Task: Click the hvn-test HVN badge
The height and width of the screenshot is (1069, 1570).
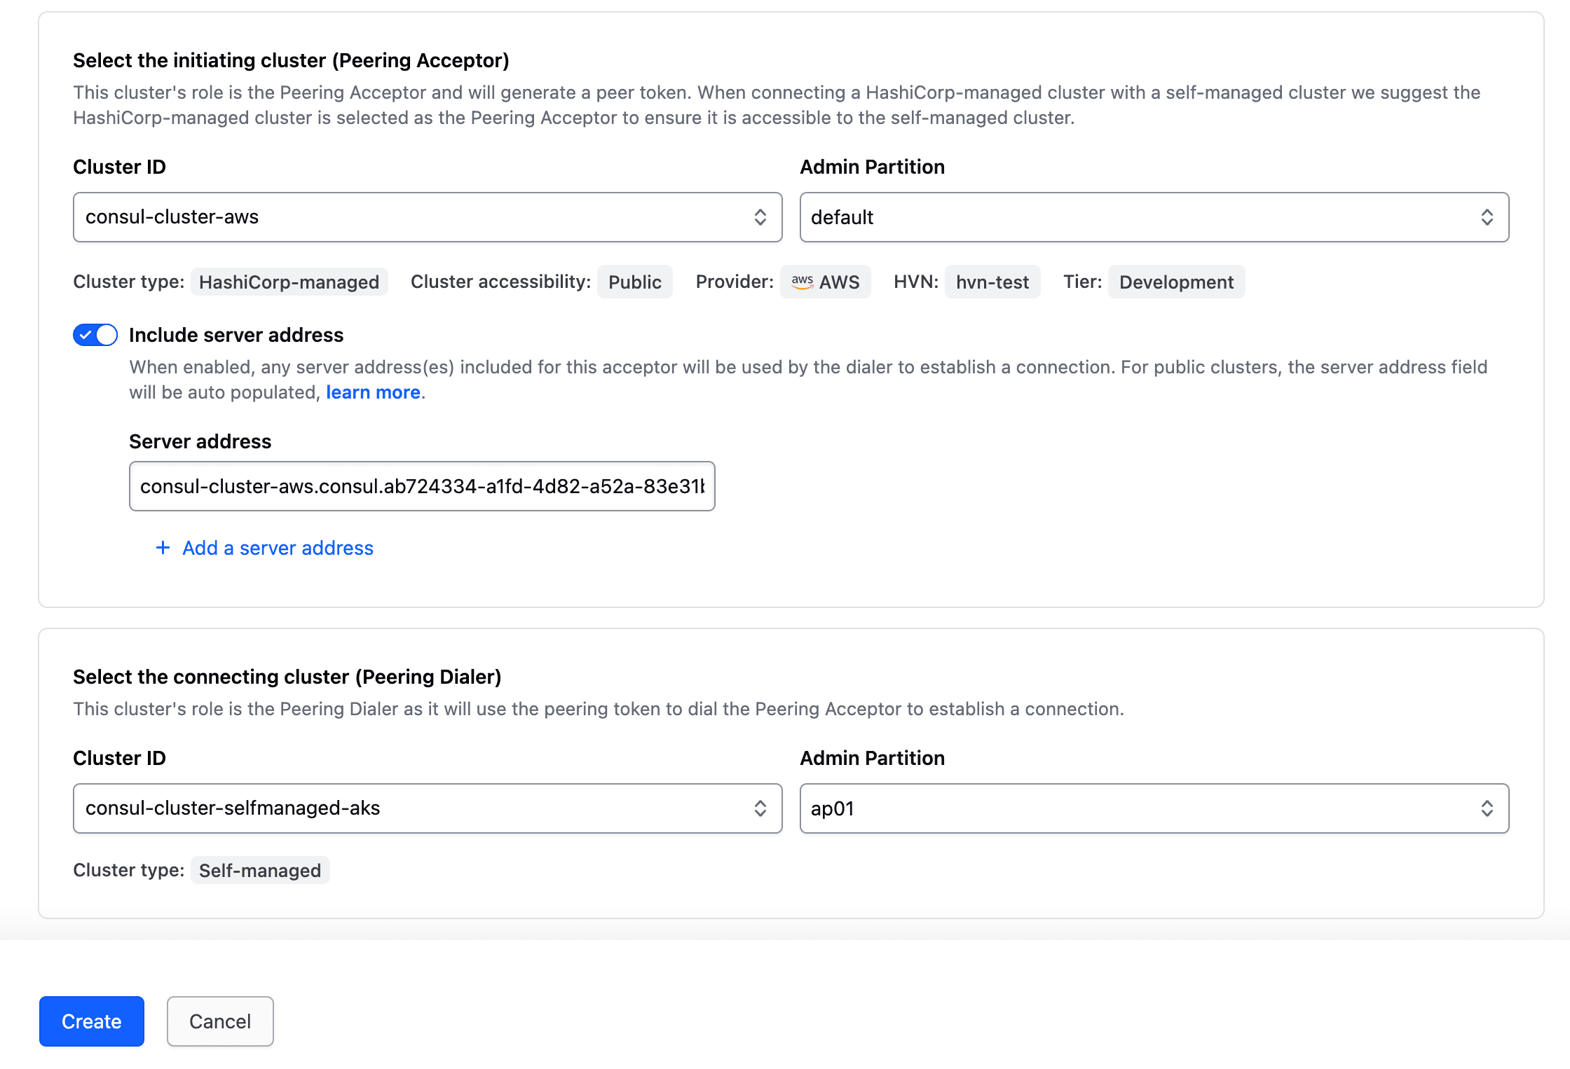Action: pyautogui.click(x=992, y=282)
